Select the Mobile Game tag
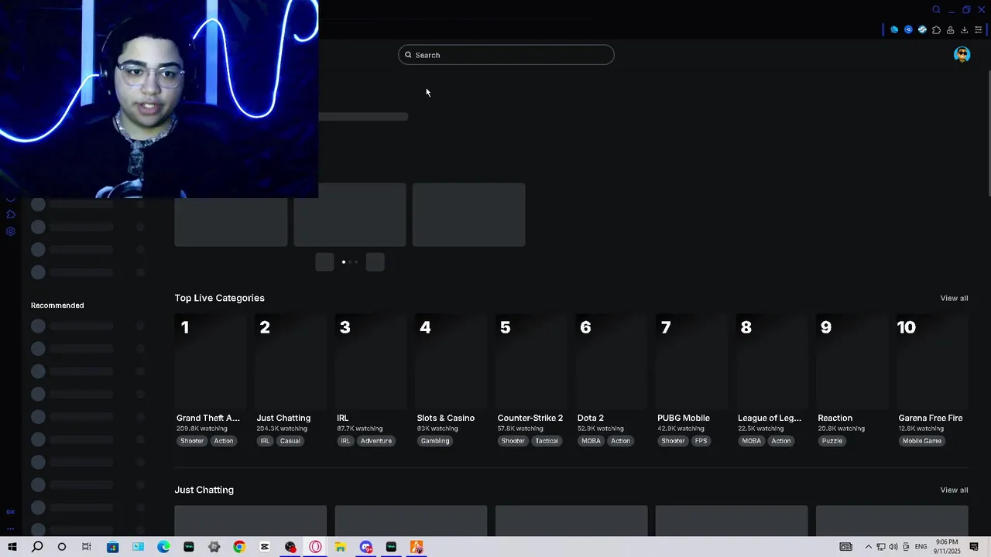This screenshot has height=557, width=991. (922, 441)
